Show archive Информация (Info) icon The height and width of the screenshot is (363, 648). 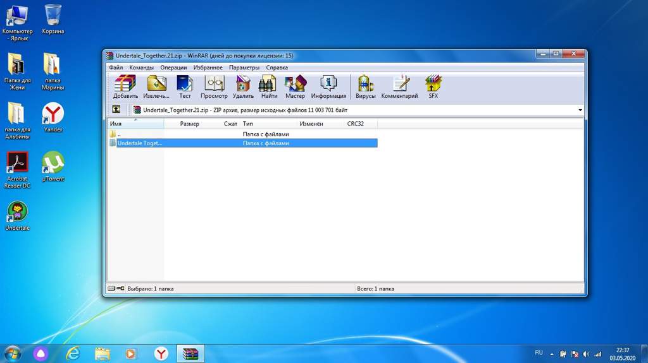click(x=328, y=86)
